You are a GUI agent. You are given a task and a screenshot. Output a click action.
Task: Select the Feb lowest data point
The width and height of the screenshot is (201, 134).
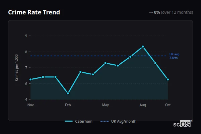tap(68, 93)
